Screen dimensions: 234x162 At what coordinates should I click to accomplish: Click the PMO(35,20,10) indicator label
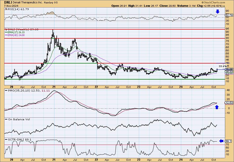point(19,91)
